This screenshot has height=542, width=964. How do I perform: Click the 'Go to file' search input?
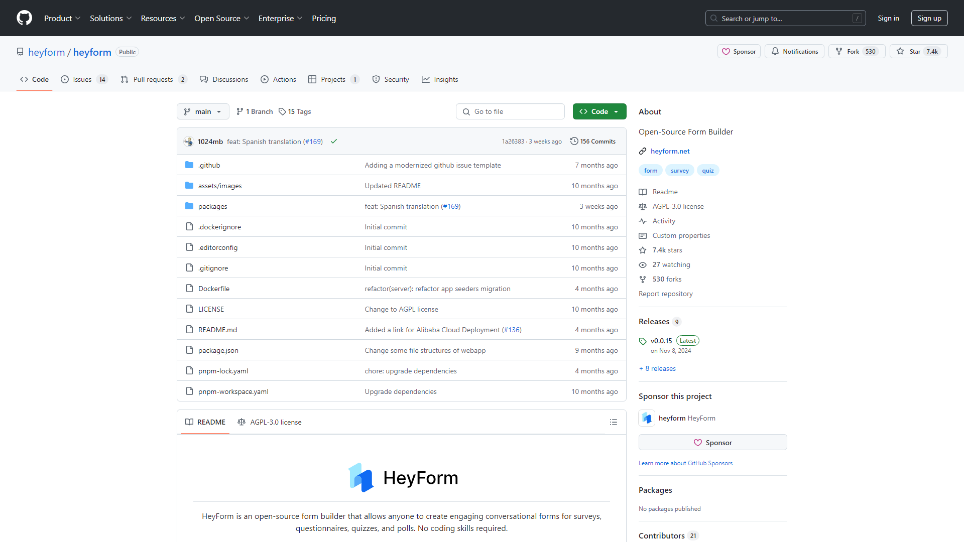510,111
